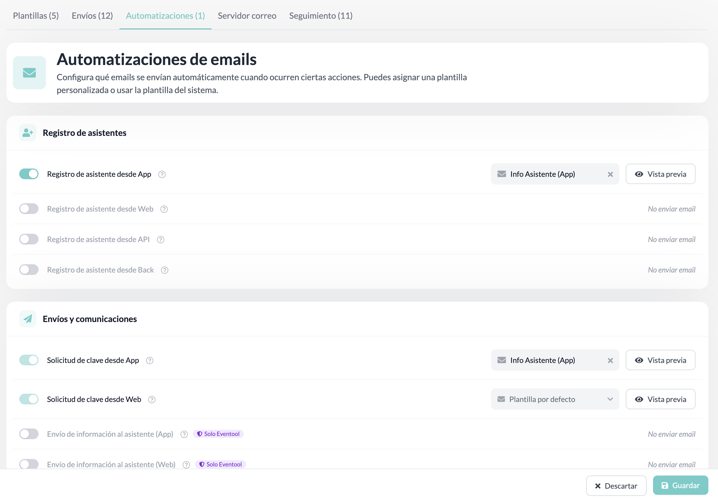Disable Registro de asistente desde App toggle
The width and height of the screenshot is (718, 498).
pyautogui.click(x=29, y=174)
